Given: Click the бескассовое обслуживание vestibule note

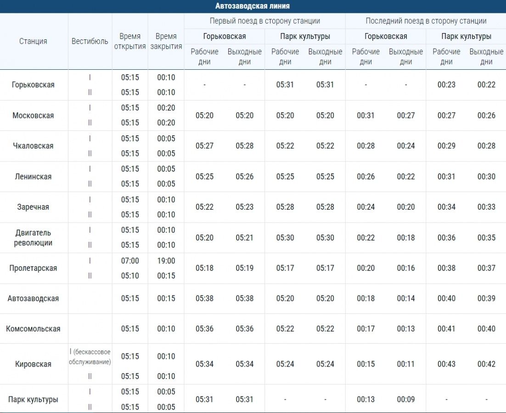Looking at the screenshot, I should coord(90,357).
